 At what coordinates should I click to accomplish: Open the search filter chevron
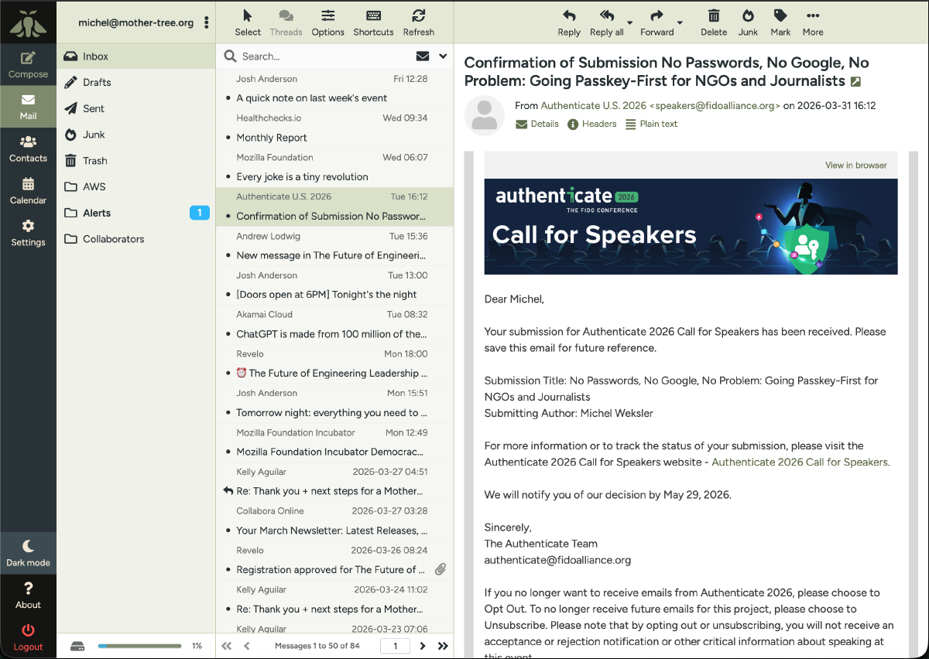coord(444,56)
